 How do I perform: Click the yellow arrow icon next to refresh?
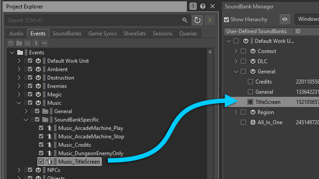click(x=209, y=20)
